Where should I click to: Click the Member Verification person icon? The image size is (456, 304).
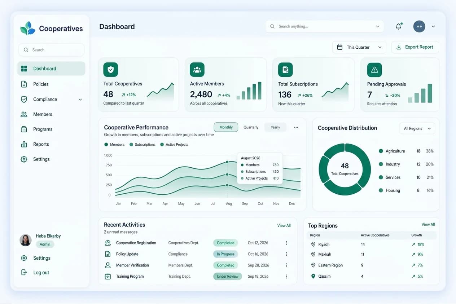(108, 265)
